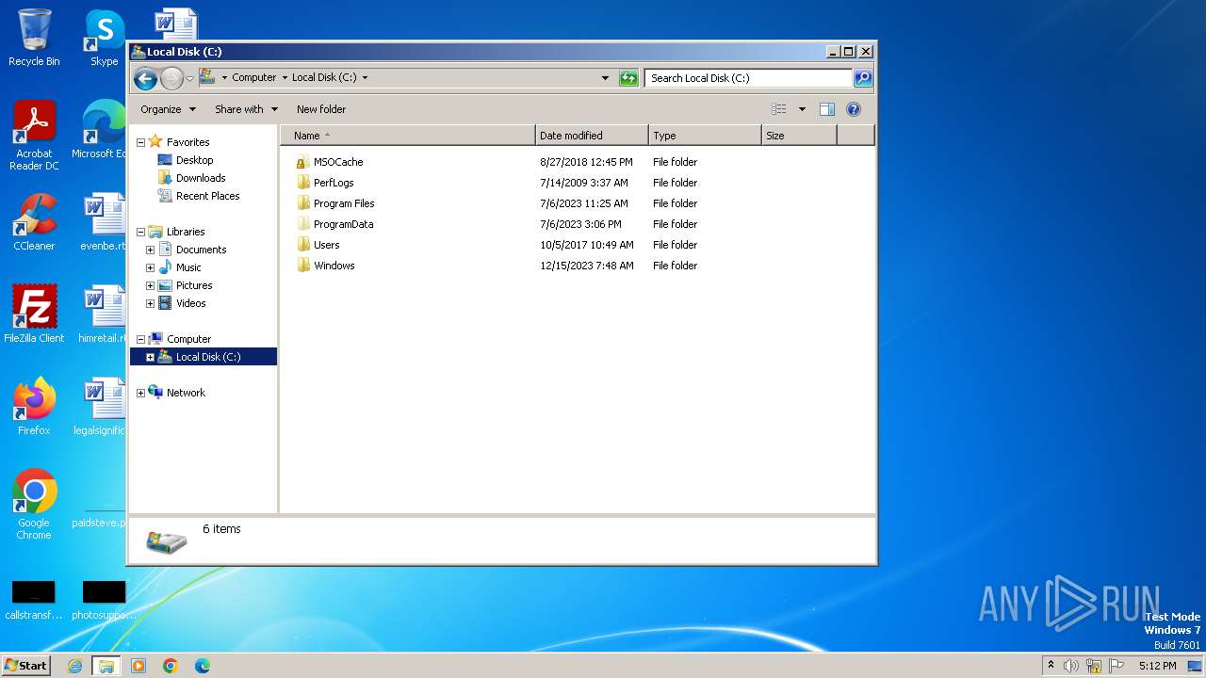Sort by Type column header
The height and width of the screenshot is (678, 1206).
705,136
